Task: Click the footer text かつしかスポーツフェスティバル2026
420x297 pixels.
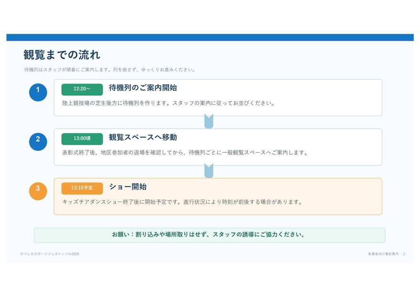Action: tap(50, 254)
